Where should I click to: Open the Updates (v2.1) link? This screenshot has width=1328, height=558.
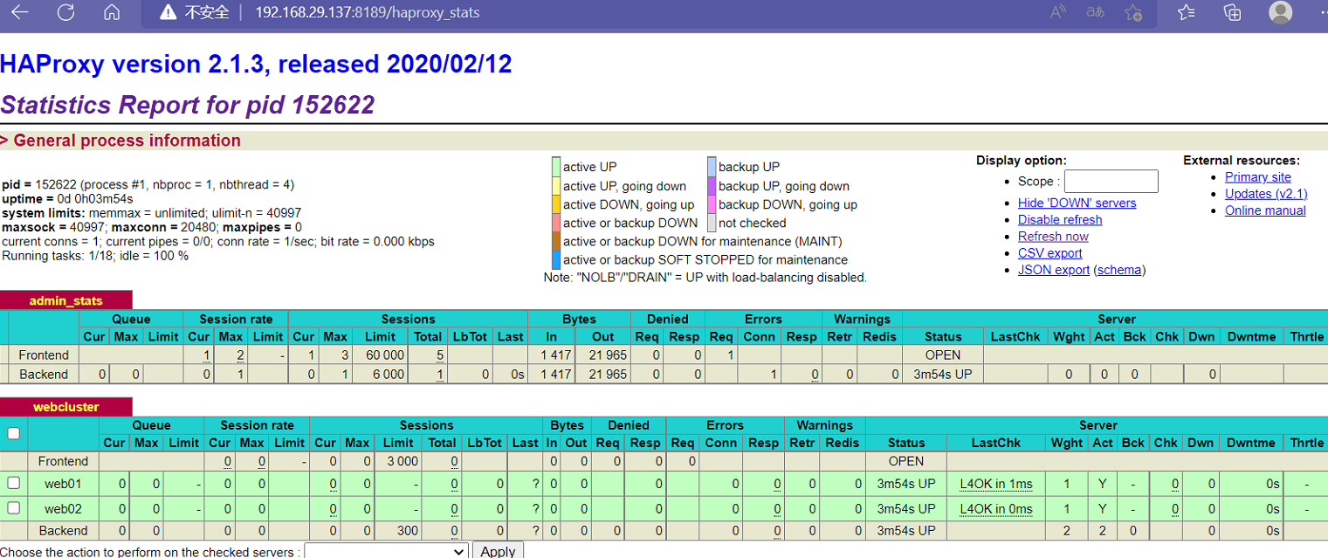click(1266, 194)
